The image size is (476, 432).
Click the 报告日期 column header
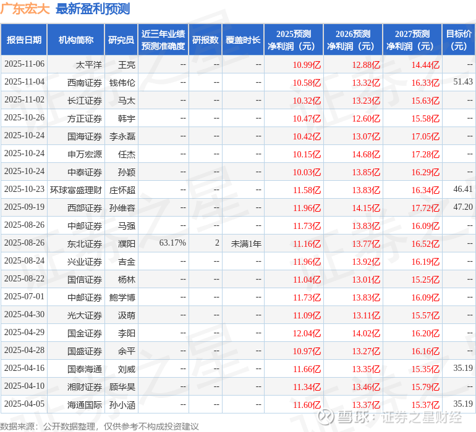click(24, 39)
